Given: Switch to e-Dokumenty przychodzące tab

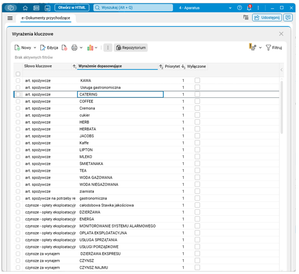Looking at the screenshot, I should [46, 18].
